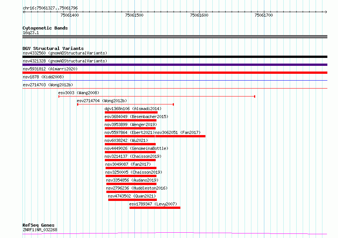Open variant esv2714703 (Wong2012b) label

[48, 85]
